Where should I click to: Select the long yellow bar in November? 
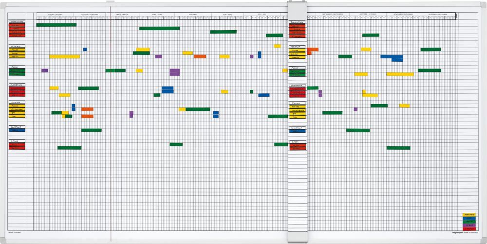coord(400,74)
